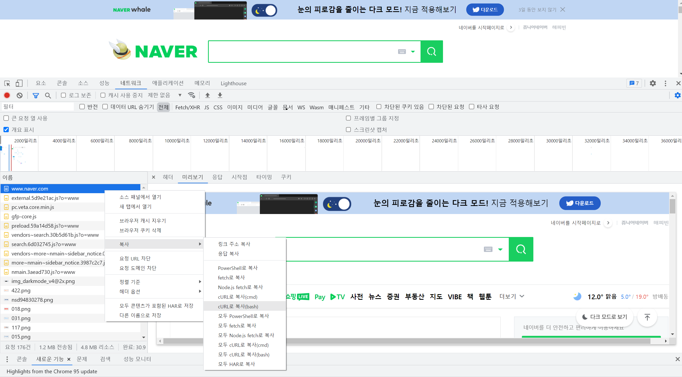Viewport: 682px width, 377px height.
Task: Toggle the network filter funnel icon
Action: click(36, 95)
